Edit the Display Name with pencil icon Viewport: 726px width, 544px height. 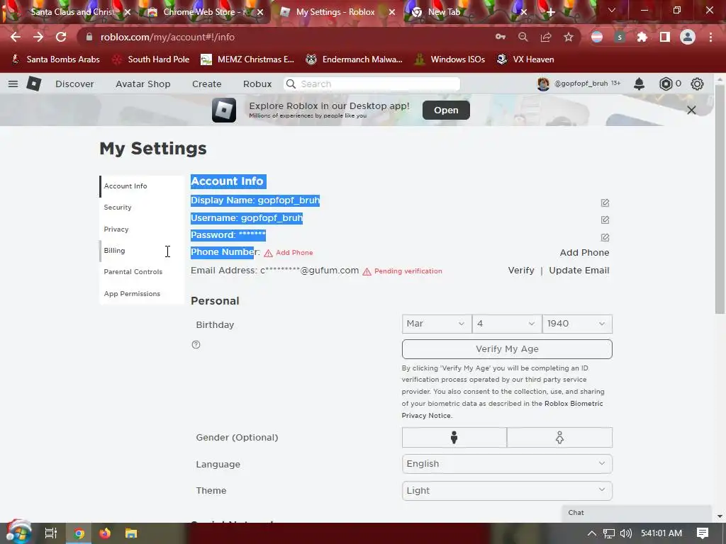pyautogui.click(x=605, y=203)
